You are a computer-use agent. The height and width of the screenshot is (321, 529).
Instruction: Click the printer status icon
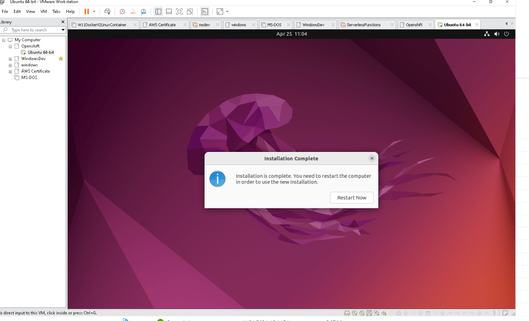click(x=399, y=313)
